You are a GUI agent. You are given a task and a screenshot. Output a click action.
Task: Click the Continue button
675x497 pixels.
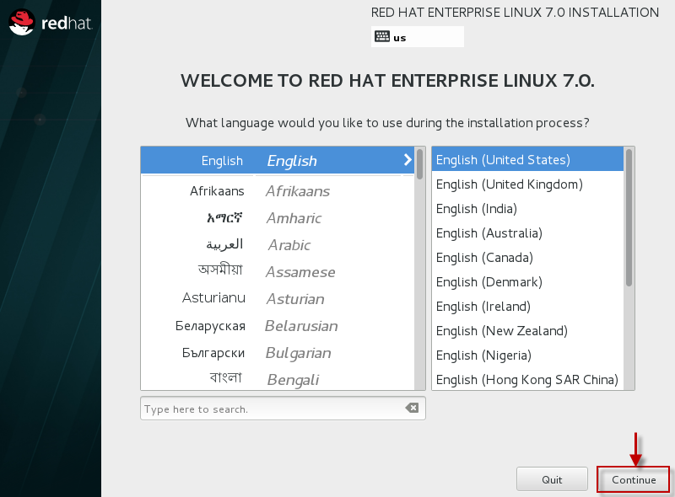(x=633, y=479)
